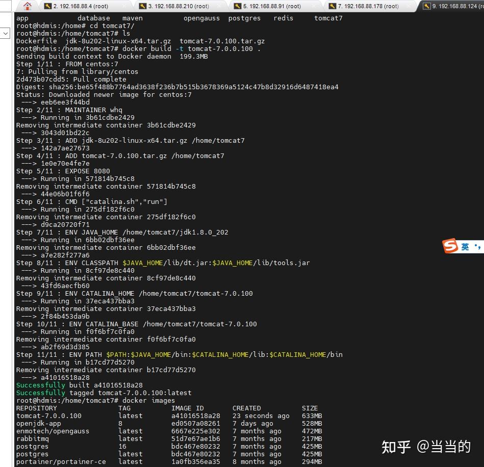Click the IMAGE ID column header text

tap(187, 408)
